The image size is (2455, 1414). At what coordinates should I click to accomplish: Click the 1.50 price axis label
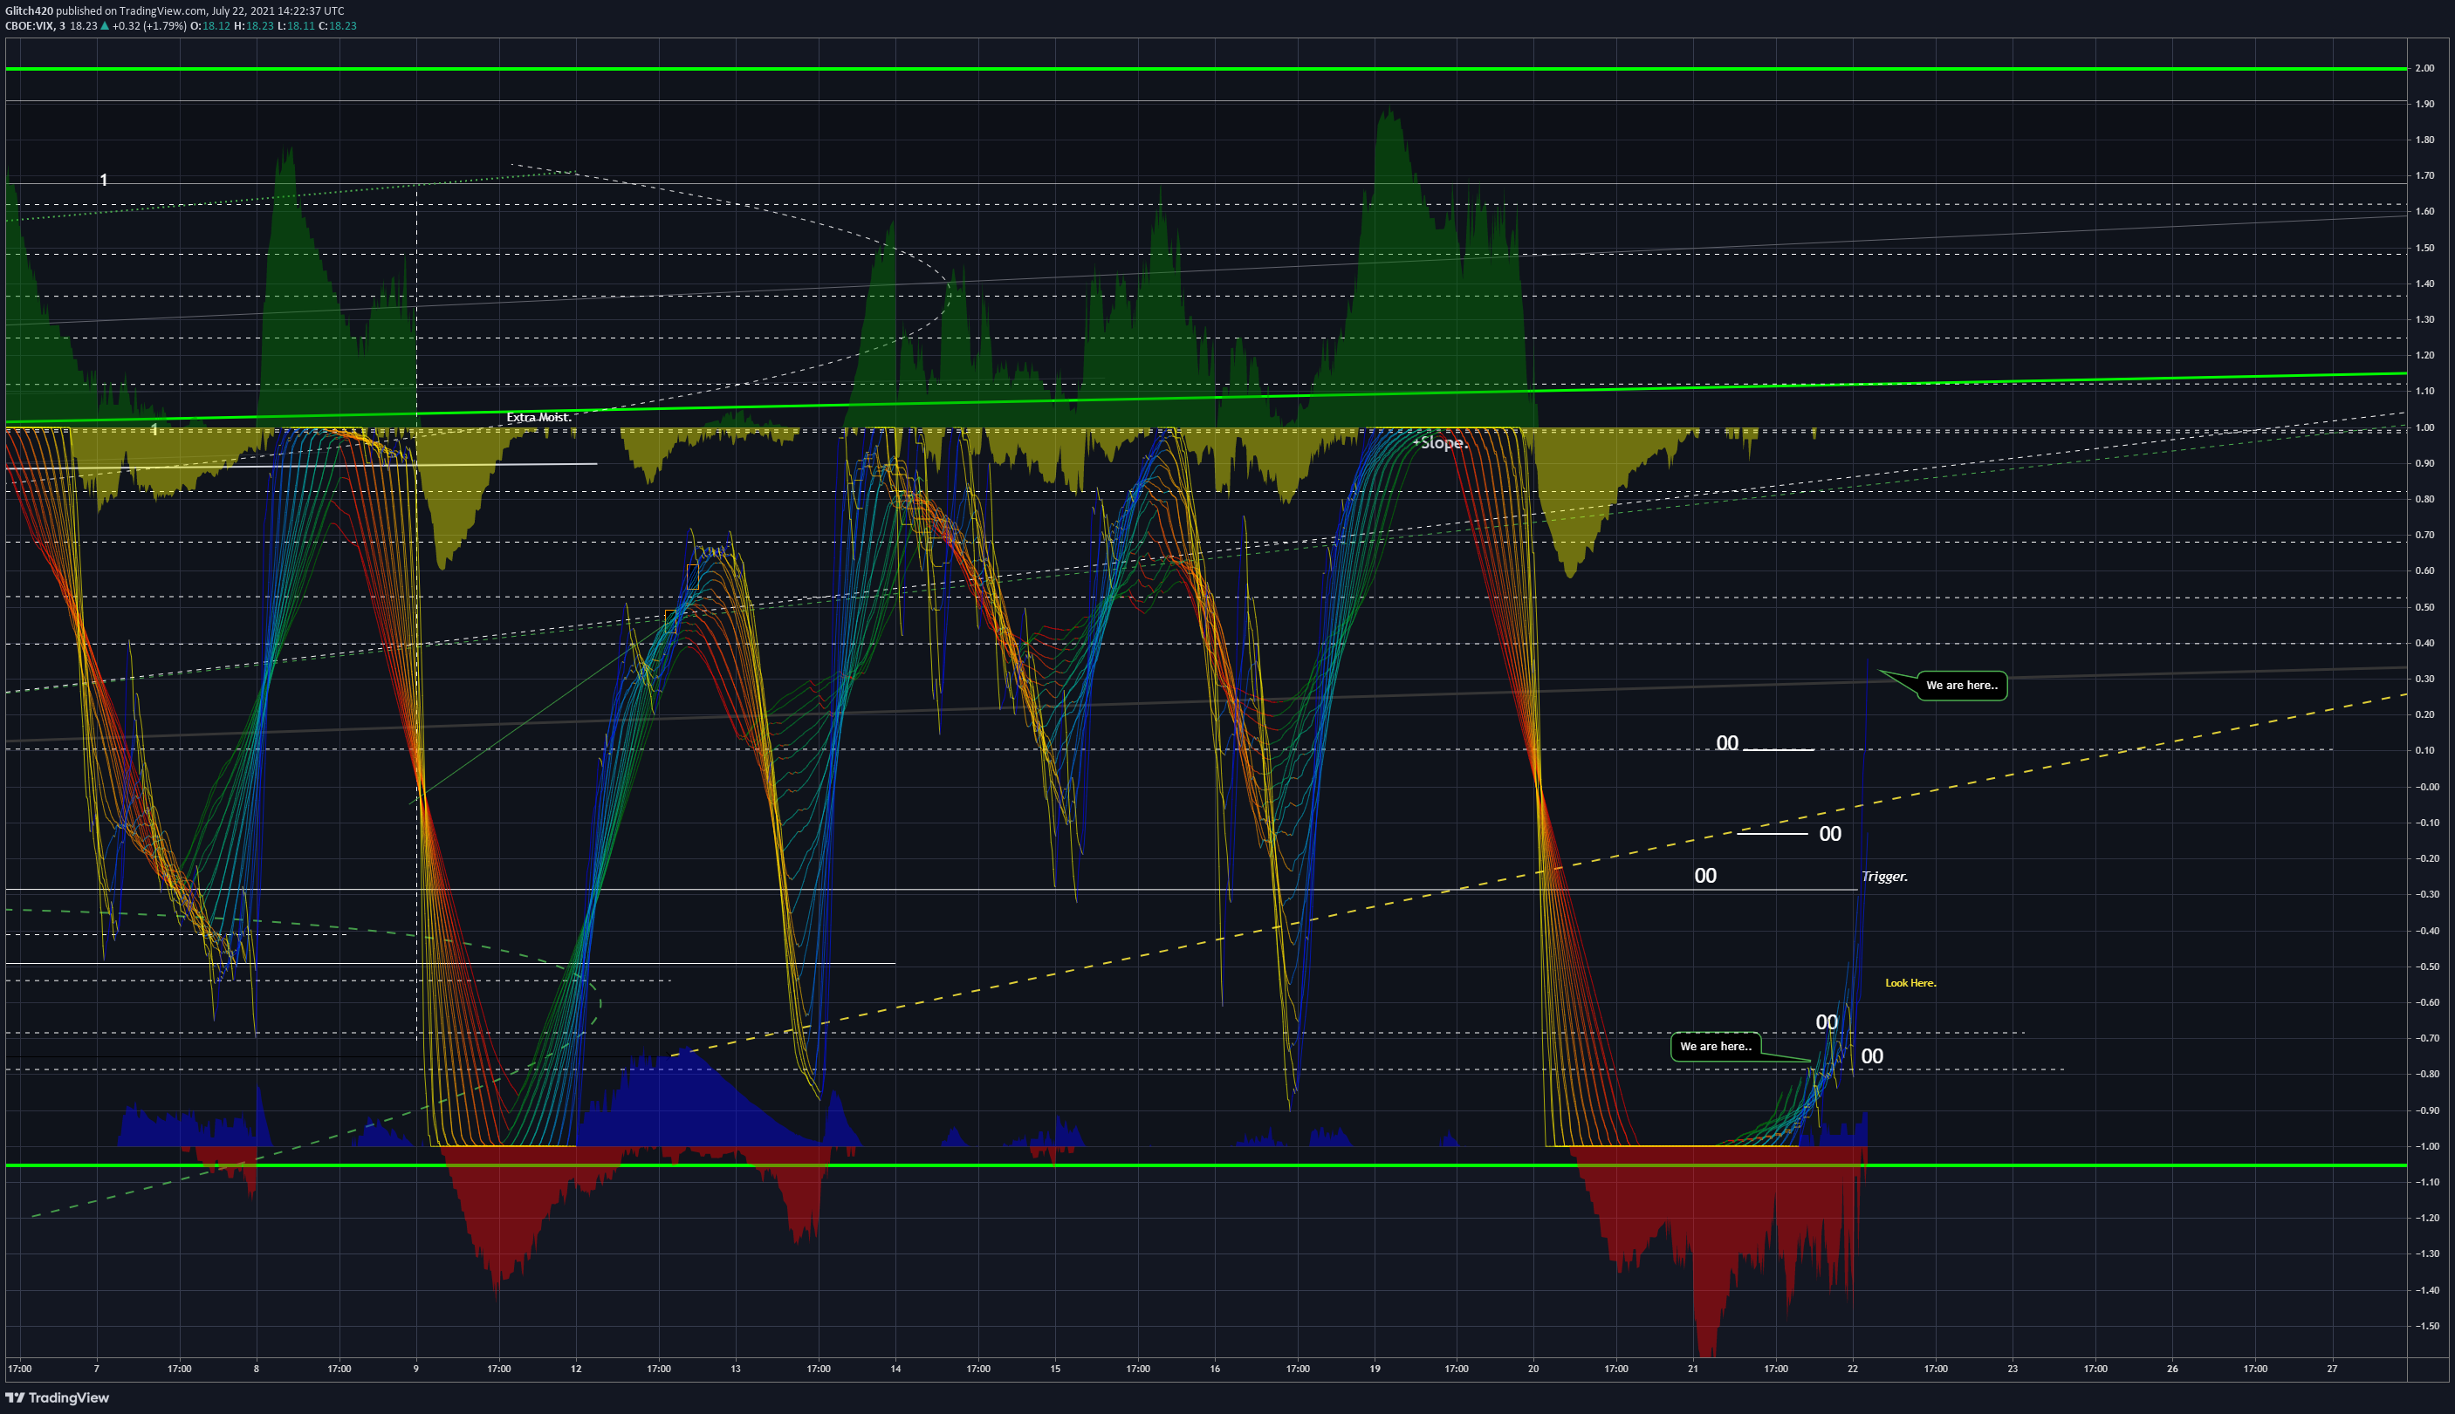(2424, 248)
